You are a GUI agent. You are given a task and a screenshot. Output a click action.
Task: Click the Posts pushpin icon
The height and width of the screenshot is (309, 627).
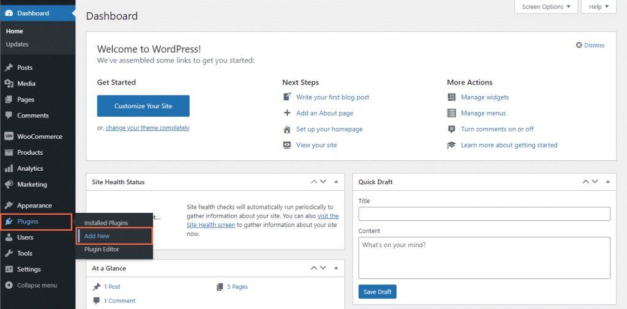point(9,67)
